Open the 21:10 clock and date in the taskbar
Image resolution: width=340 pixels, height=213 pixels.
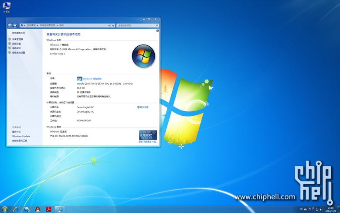coord(330,210)
